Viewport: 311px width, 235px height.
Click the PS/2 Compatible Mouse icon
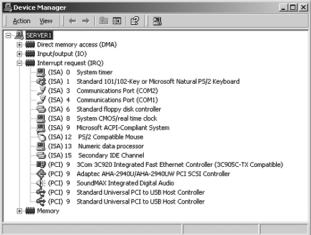[x=41, y=137]
